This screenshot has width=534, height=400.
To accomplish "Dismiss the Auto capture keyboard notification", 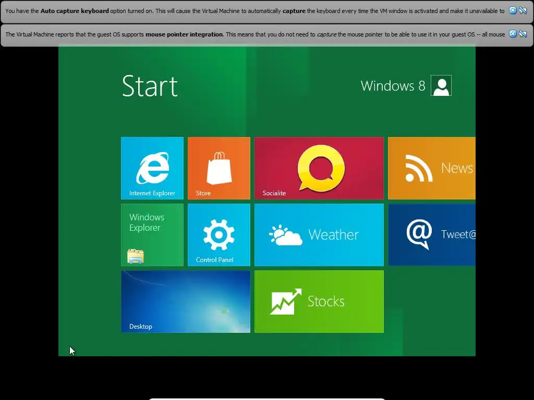I will 513,10.
